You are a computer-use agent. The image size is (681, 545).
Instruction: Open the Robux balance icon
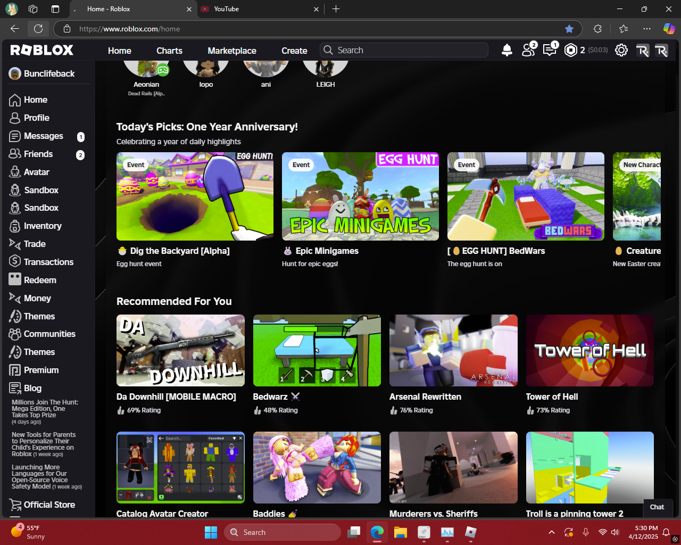pyautogui.click(x=571, y=50)
